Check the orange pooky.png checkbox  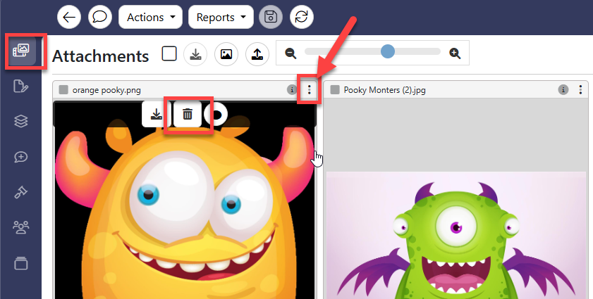pos(63,90)
